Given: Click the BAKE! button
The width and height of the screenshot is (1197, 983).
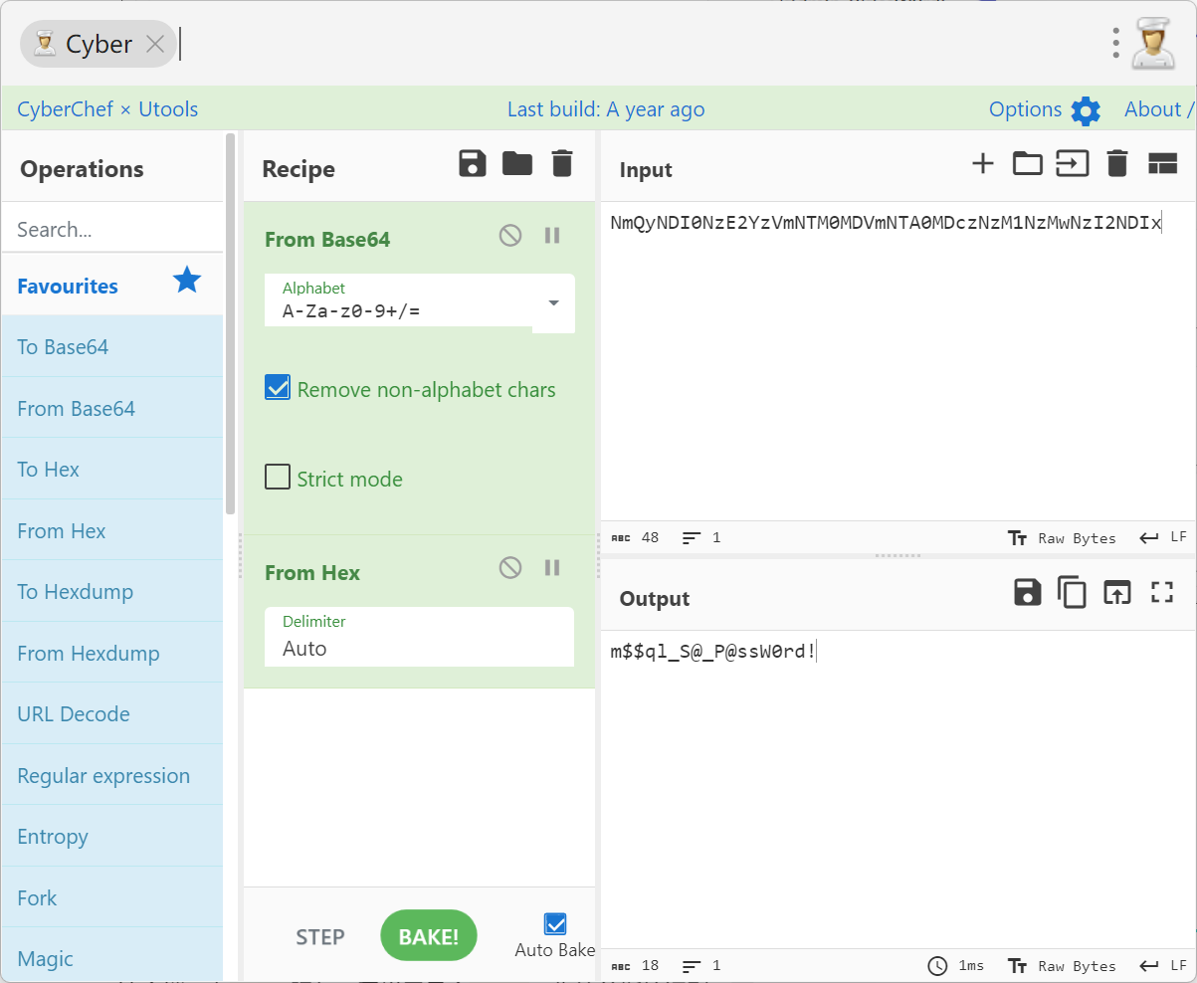Looking at the screenshot, I should click(x=429, y=936).
